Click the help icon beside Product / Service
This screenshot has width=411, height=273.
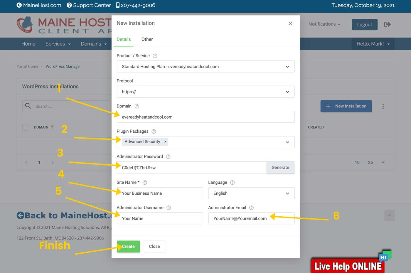tap(155, 56)
